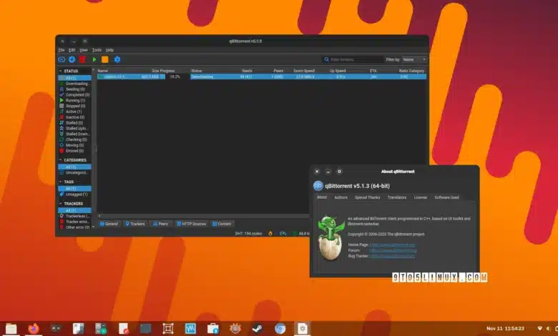558x336 pixels.
Task: Open Authors tab in About dialog
Action: coord(341,197)
